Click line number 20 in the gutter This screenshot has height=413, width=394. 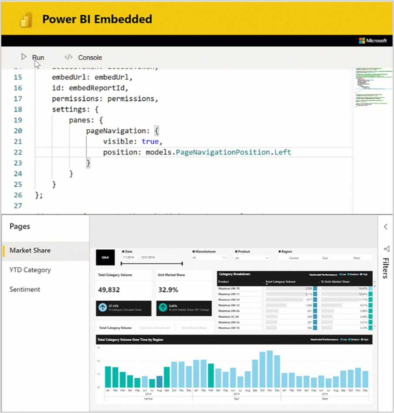[x=18, y=131]
